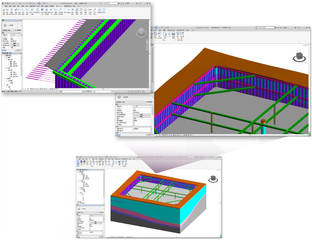Screen dimensions: 312x240
Task: Click 导入CAD icon in the right window ribbon
Action: [x=155, y=34]
